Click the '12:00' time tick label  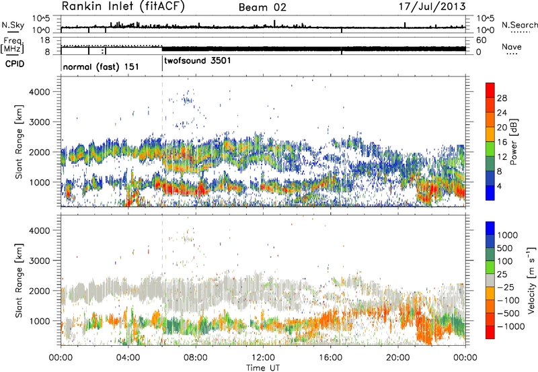click(263, 358)
